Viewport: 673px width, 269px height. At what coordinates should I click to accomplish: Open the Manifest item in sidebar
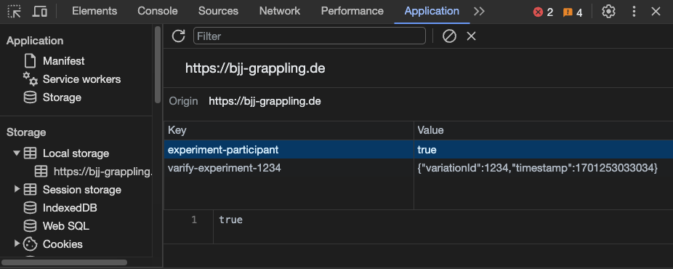(x=63, y=61)
